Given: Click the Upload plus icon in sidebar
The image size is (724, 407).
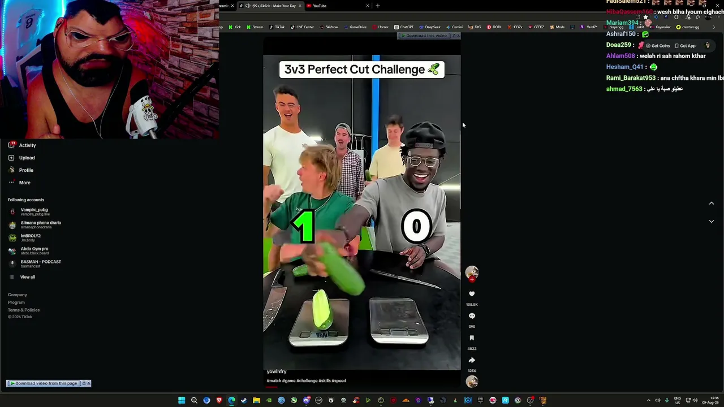Looking at the screenshot, I should tap(11, 158).
